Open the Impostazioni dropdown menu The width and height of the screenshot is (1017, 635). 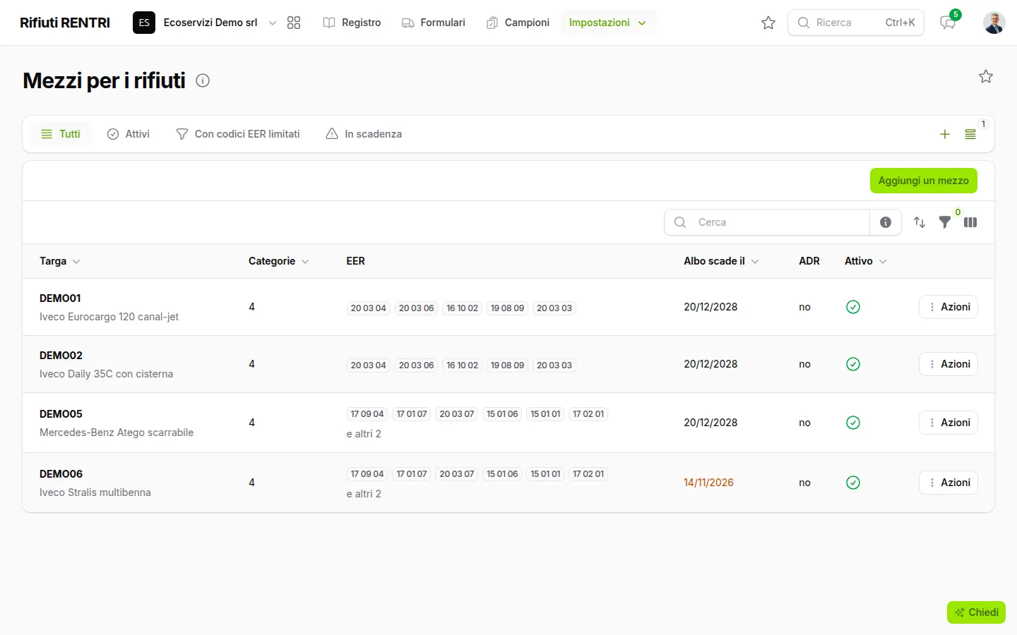pyautogui.click(x=608, y=23)
